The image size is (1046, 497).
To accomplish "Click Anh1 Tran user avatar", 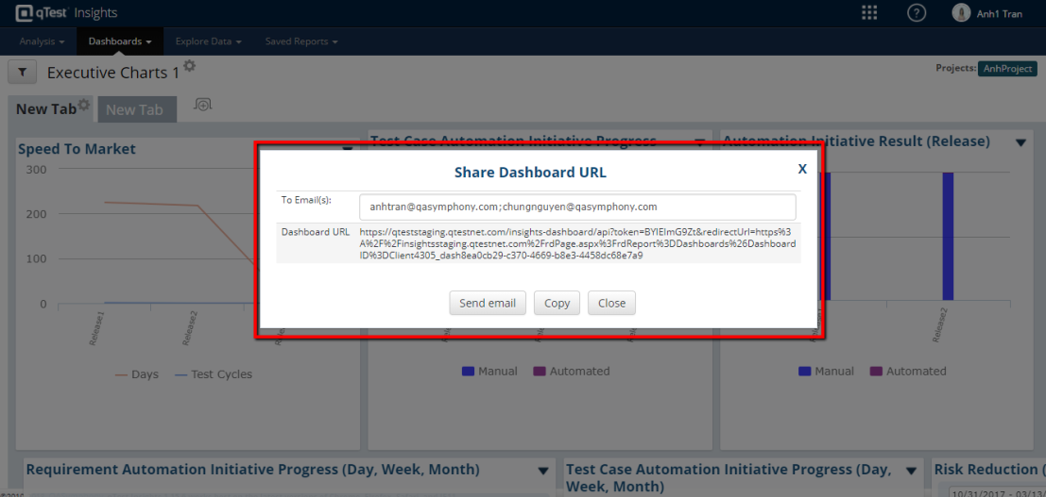I will (961, 12).
